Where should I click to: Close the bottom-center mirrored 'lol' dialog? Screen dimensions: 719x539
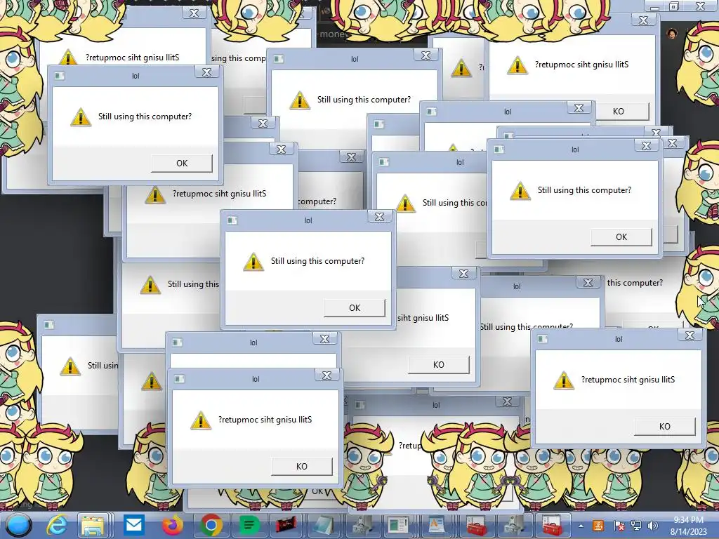326,375
